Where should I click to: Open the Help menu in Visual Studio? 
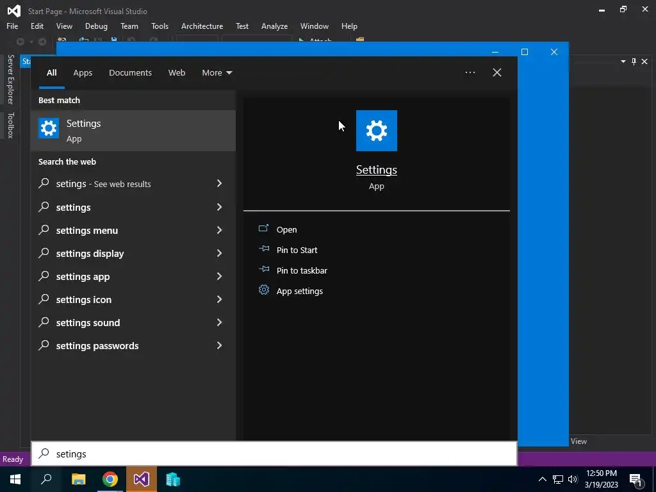click(349, 26)
